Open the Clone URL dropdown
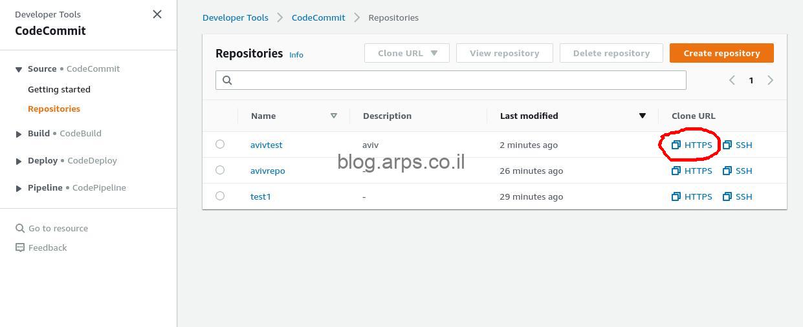 pos(407,53)
